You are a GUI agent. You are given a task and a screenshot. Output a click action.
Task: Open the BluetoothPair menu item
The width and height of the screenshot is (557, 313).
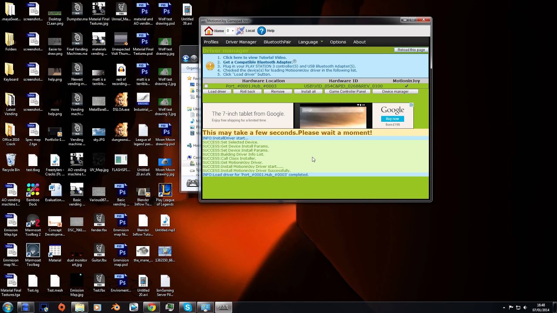coord(277,42)
